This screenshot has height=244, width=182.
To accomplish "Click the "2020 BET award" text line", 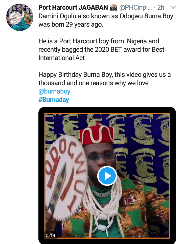I will coord(101,49).
